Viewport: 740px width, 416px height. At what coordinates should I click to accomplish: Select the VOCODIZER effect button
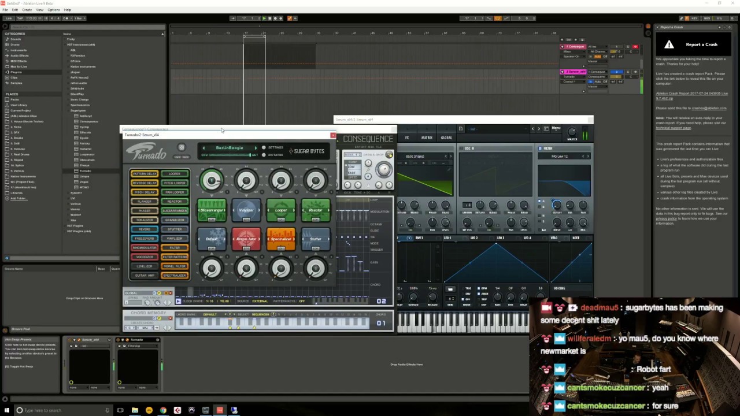[145, 257]
